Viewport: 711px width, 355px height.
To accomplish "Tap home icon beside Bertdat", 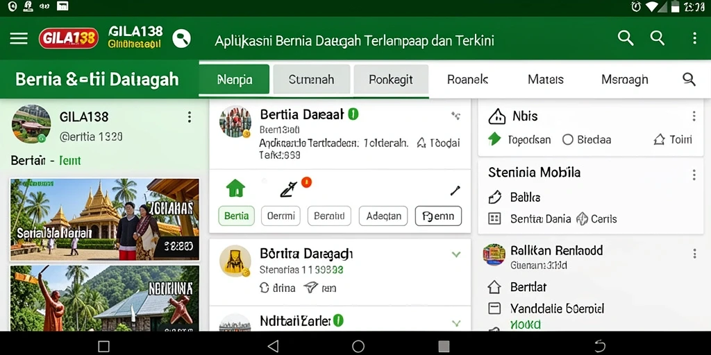I will point(494,286).
